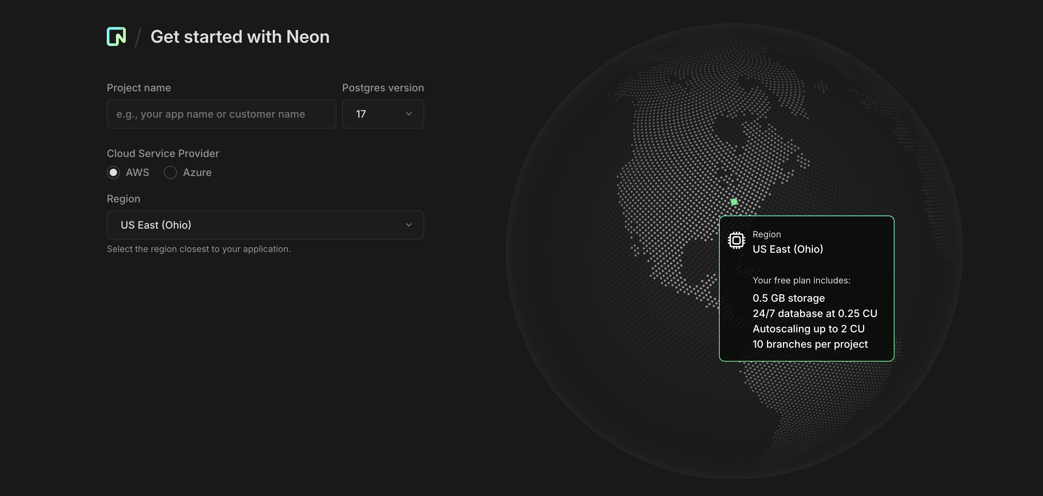Focus the Project name input field

coord(222,114)
